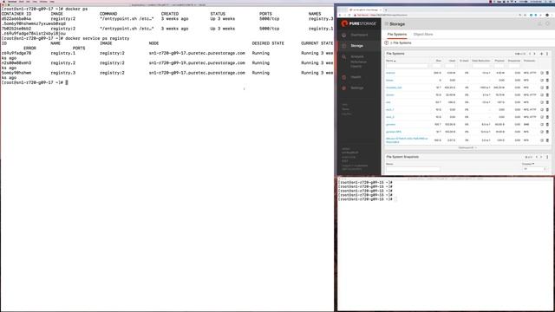
Task: Click File Systems breadcrumb link
Action: [x=402, y=42]
